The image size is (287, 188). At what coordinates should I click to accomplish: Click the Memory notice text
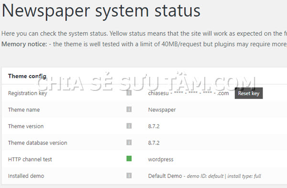144,44
